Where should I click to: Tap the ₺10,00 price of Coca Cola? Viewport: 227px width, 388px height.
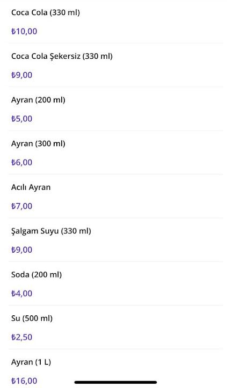click(x=24, y=31)
